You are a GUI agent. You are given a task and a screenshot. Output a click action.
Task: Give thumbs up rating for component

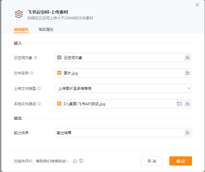[x=75, y=161]
